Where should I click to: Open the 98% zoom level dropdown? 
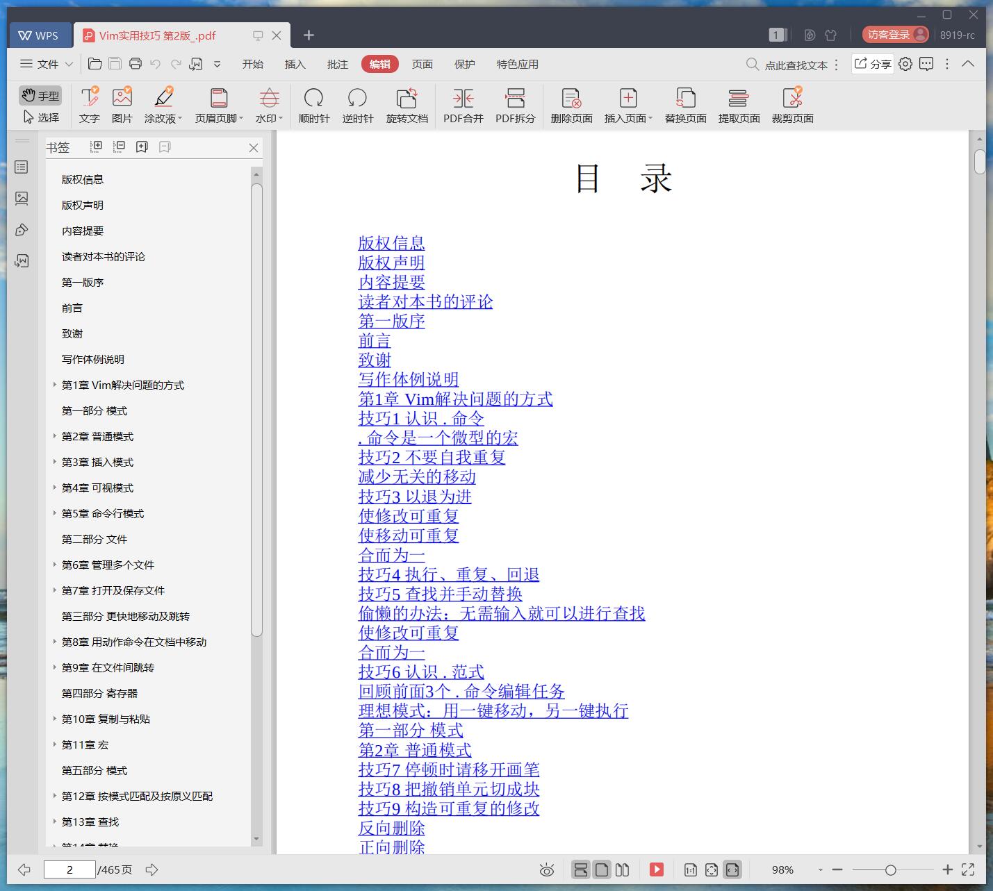[x=821, y=869]
